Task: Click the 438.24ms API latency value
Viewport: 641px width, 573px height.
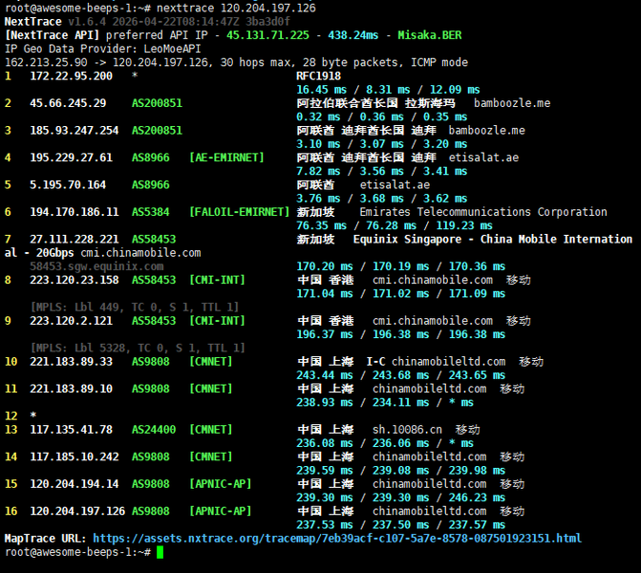Action: click(x=353, y=35)
